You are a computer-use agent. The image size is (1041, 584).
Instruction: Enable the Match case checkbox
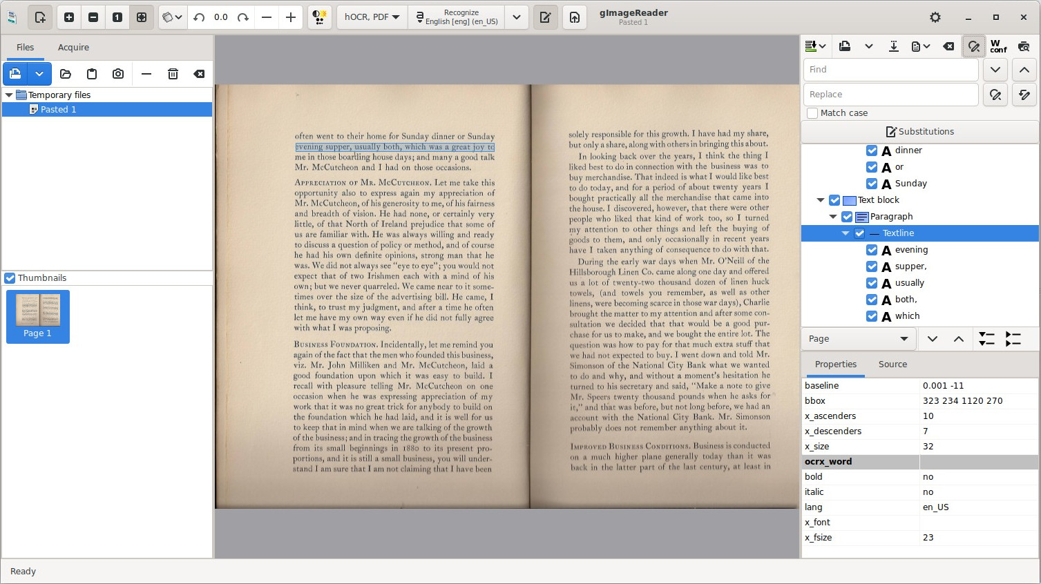point(813,113)
